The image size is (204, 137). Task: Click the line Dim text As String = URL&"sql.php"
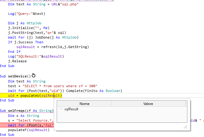click(43, 4)
